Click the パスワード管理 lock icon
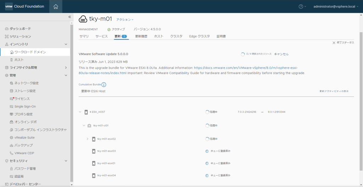Image resolution: width=363 pixels, height=187 pixels. [12, 169]
